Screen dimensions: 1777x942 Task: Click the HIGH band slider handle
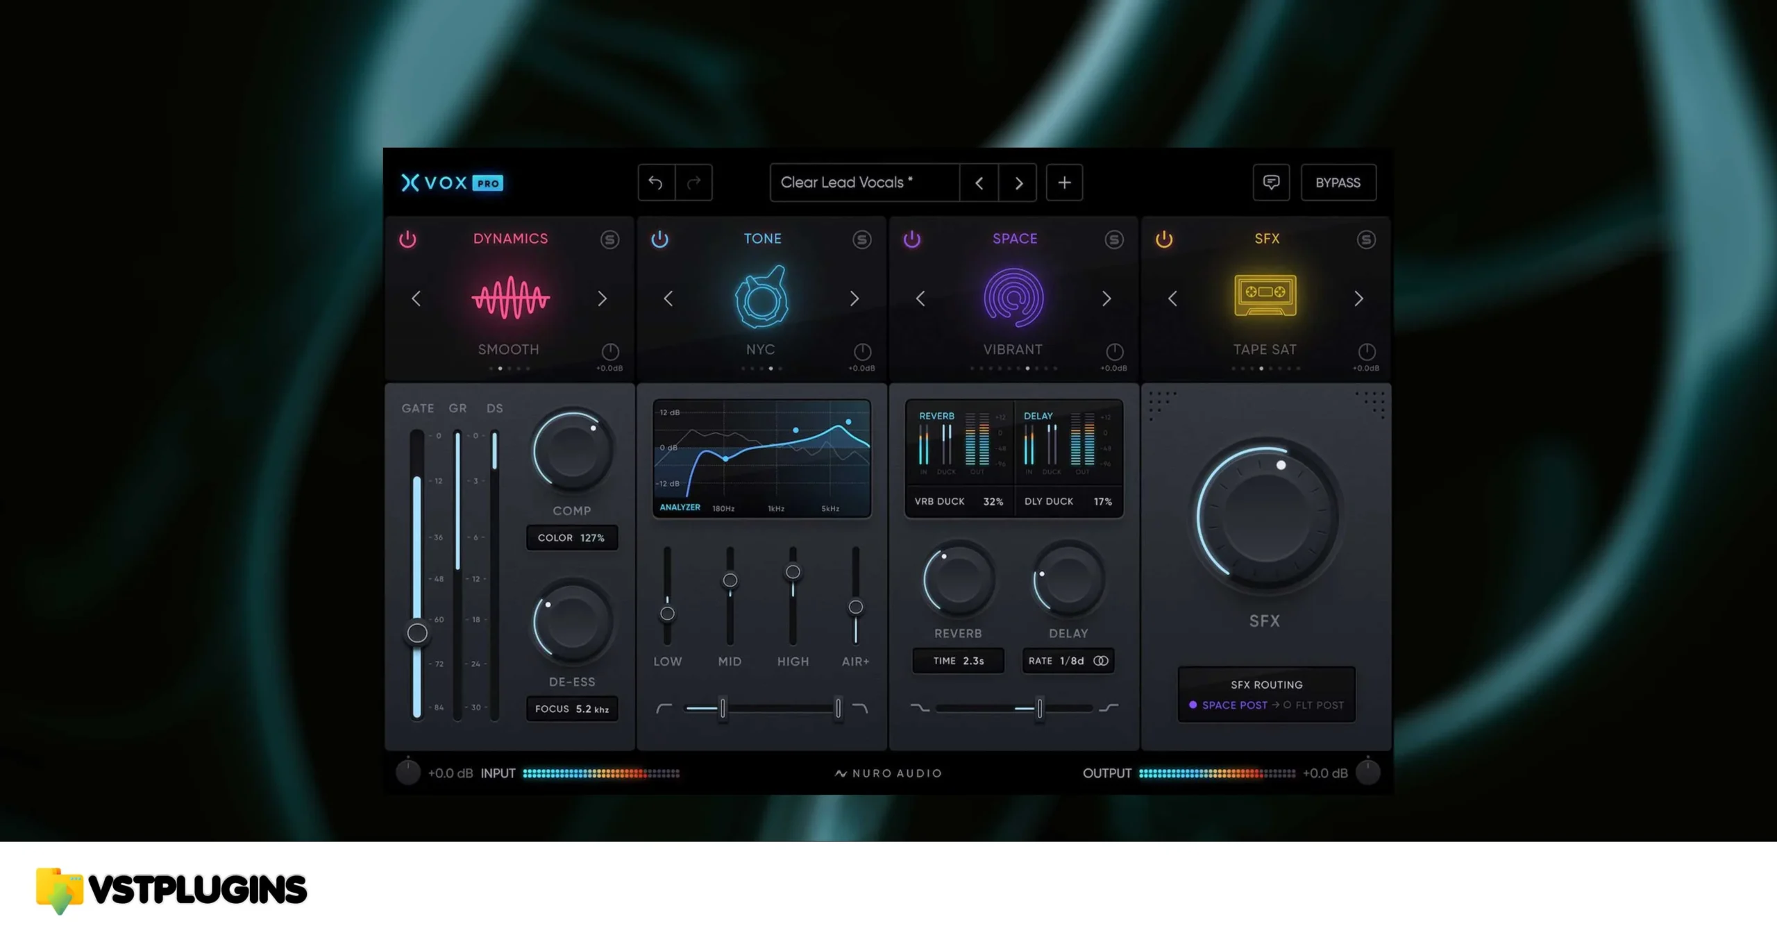tap(793, 572)
